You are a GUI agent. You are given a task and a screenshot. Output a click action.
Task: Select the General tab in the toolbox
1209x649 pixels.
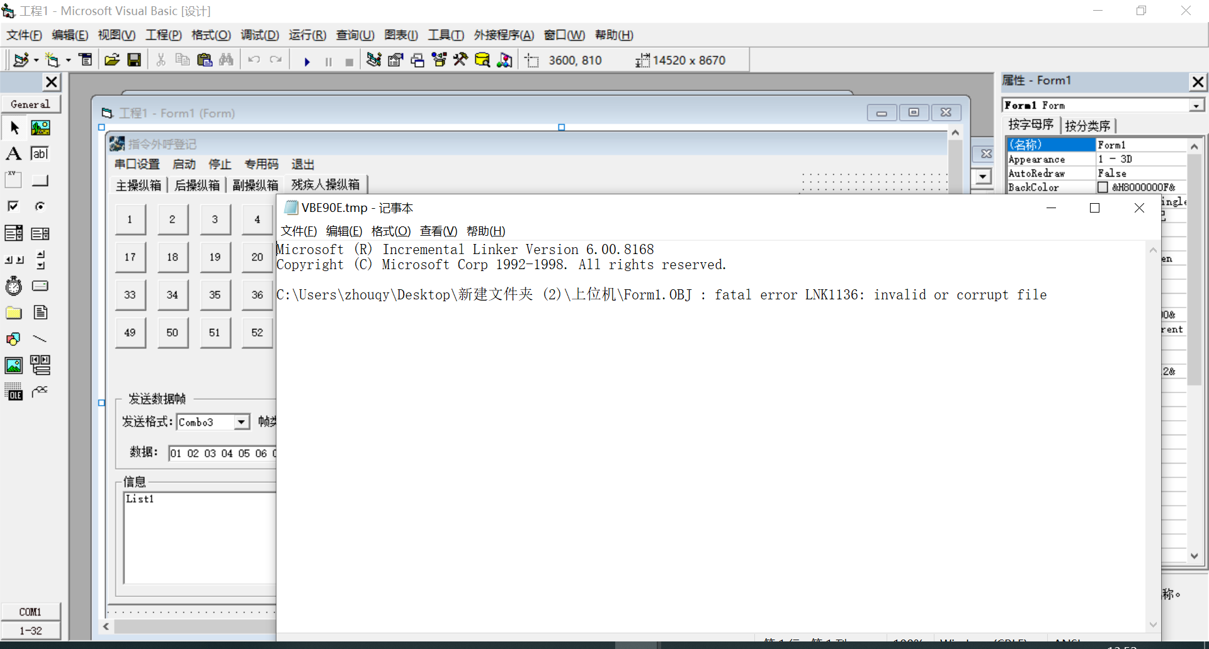tap(30, 104)
